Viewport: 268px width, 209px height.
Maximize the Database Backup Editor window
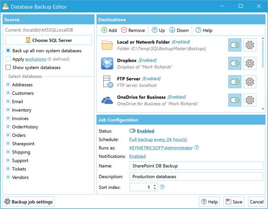(240, 6)
